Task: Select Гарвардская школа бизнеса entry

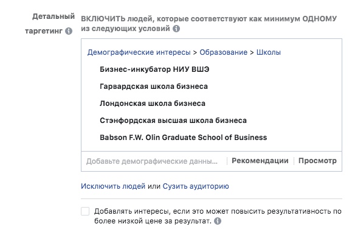Action: [154, 86]
